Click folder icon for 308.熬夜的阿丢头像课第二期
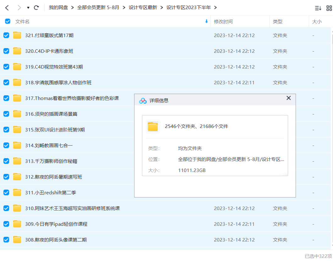Viewport: 333px width, 261px height. 17,240
